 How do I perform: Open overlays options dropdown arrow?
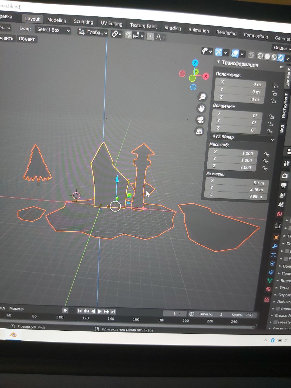[242, 54]
